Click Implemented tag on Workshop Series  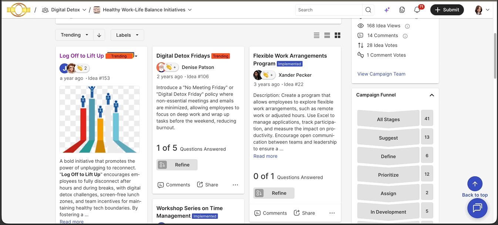[x=205, y=216]
